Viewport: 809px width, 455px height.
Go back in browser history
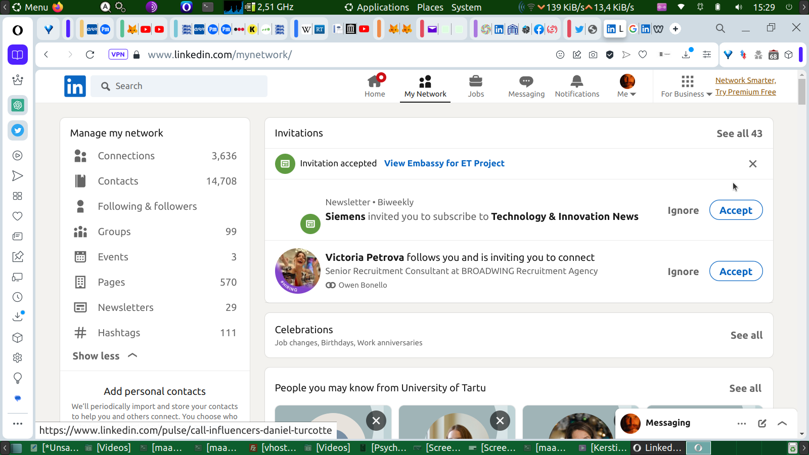[47, 55]
